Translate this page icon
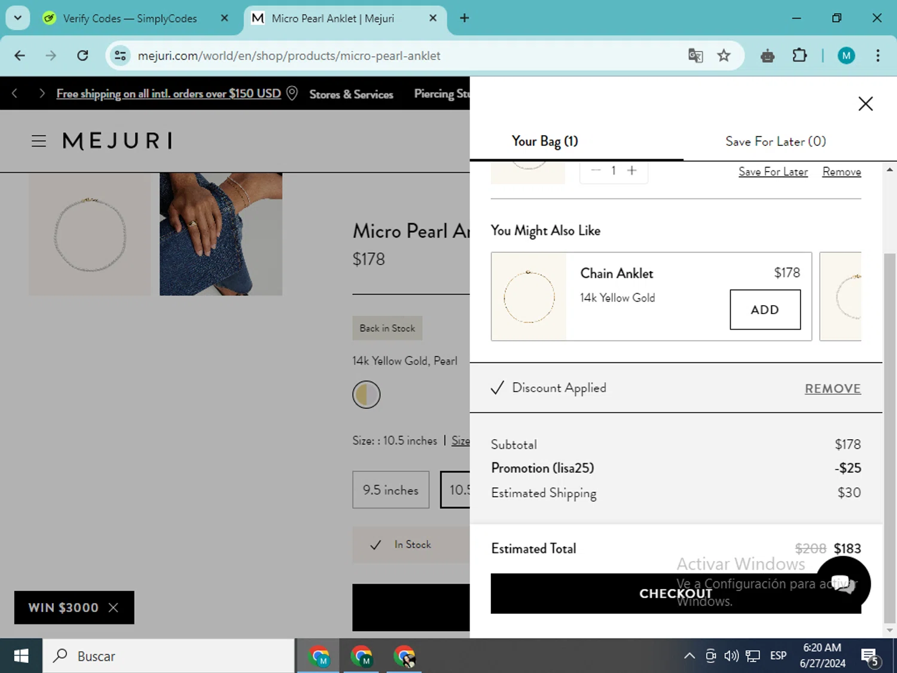 coord(695,56)
